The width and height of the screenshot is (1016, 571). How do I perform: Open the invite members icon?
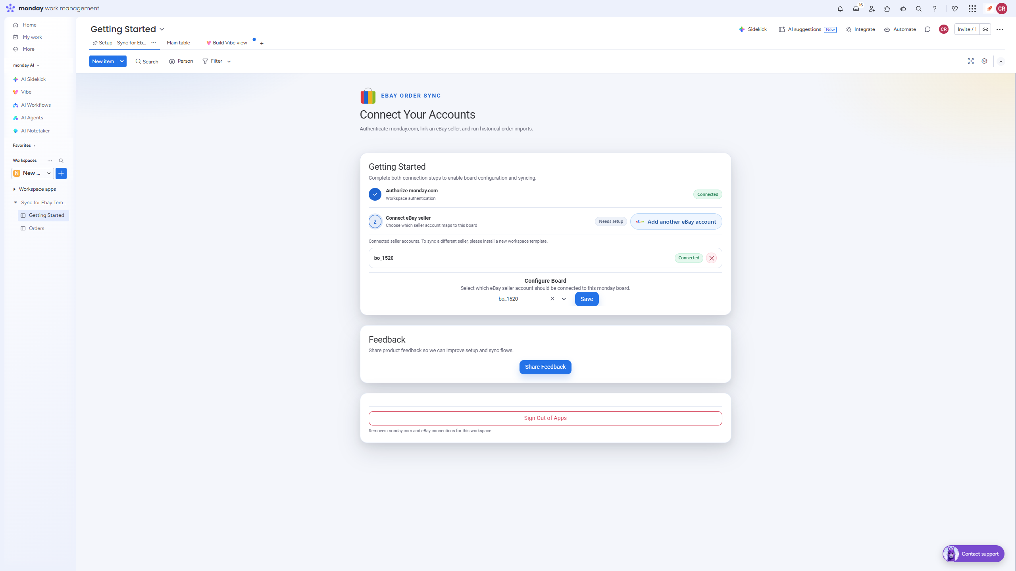pyautogui.click(x=872, y=9)
